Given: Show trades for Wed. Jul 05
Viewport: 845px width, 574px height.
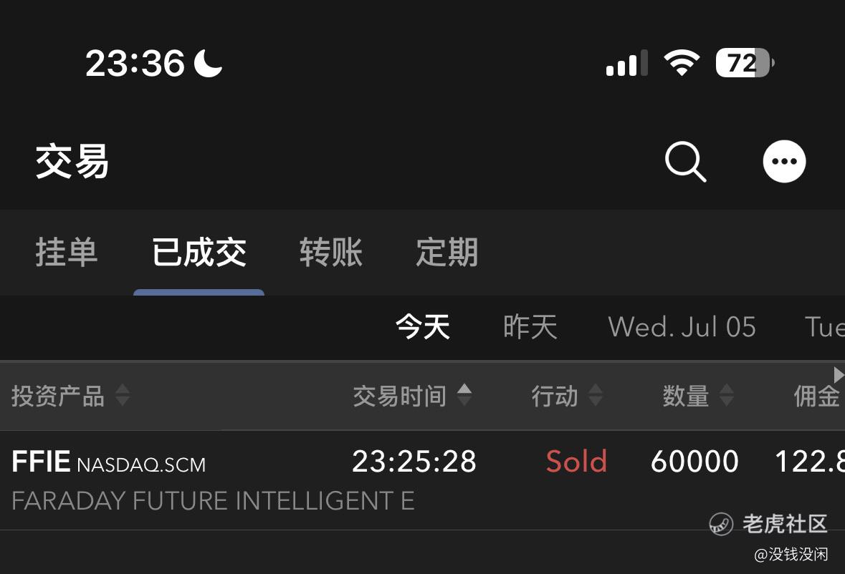Looking at the screenshot, I should (682, 326).
